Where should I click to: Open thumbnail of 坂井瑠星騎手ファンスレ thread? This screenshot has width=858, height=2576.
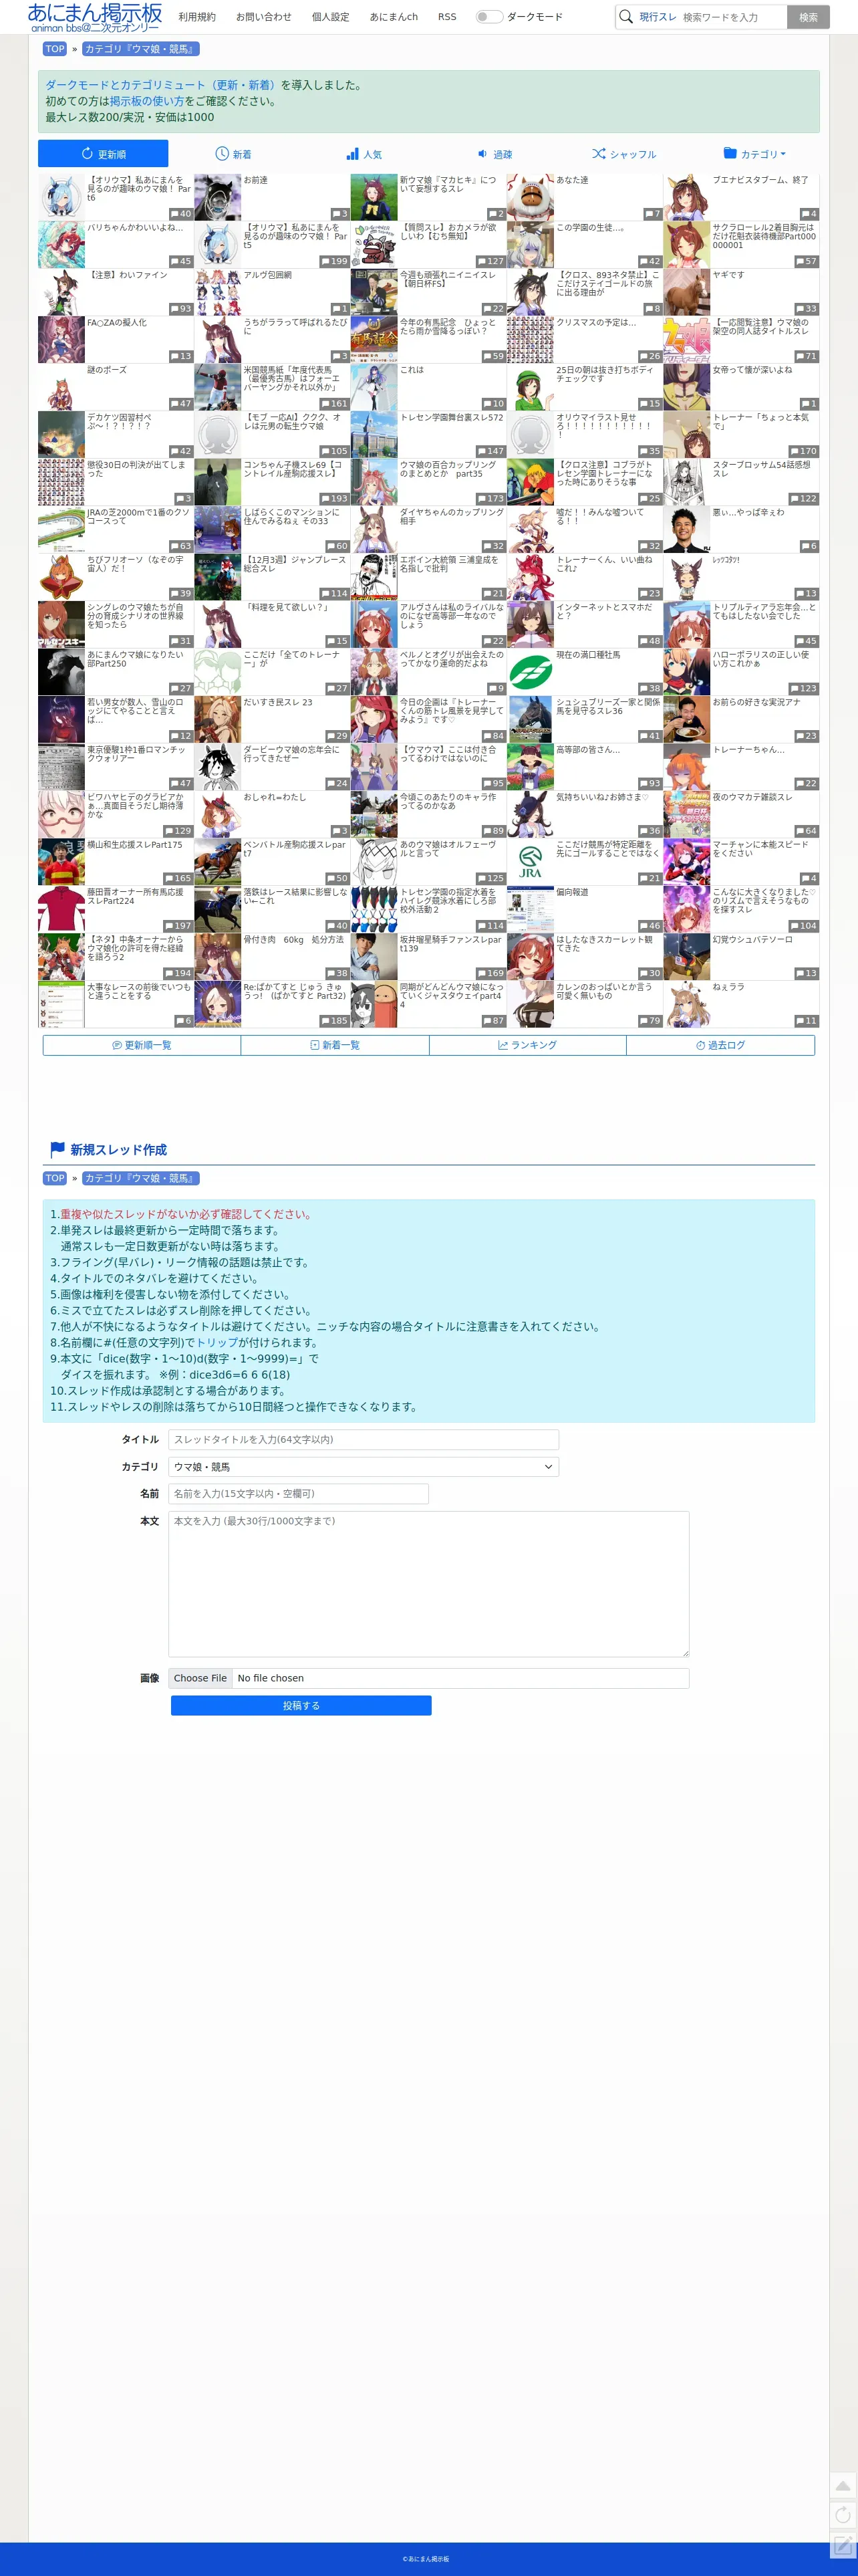pos(374,956)
